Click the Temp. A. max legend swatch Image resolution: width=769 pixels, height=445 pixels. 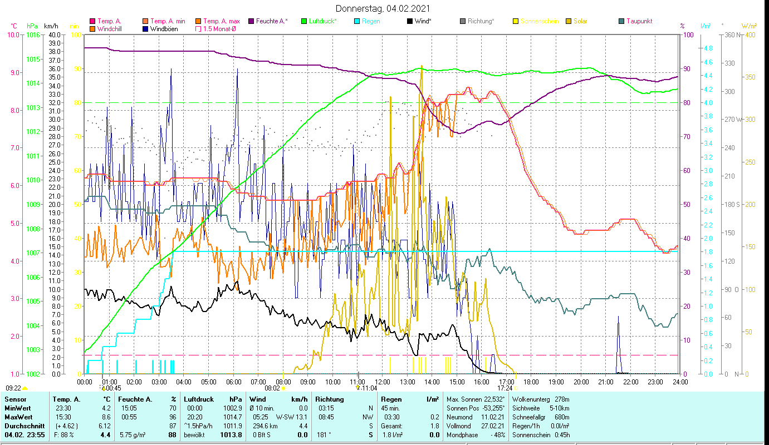click(x=198, y=21)
